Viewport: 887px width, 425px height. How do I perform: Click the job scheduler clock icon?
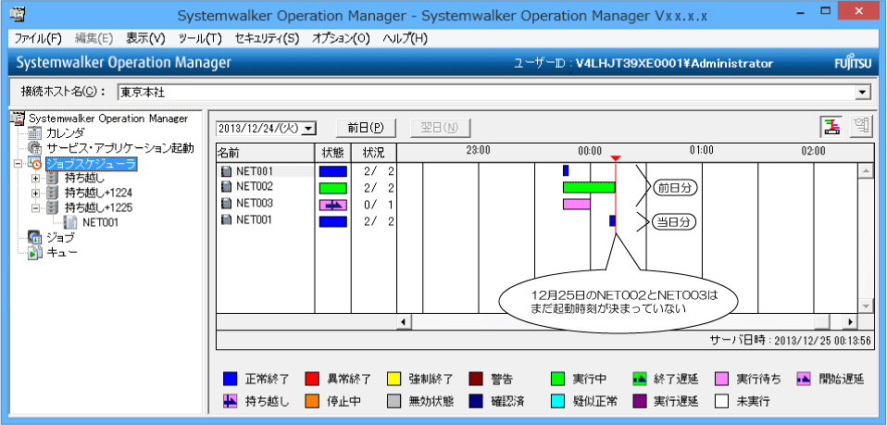(34, 164)
